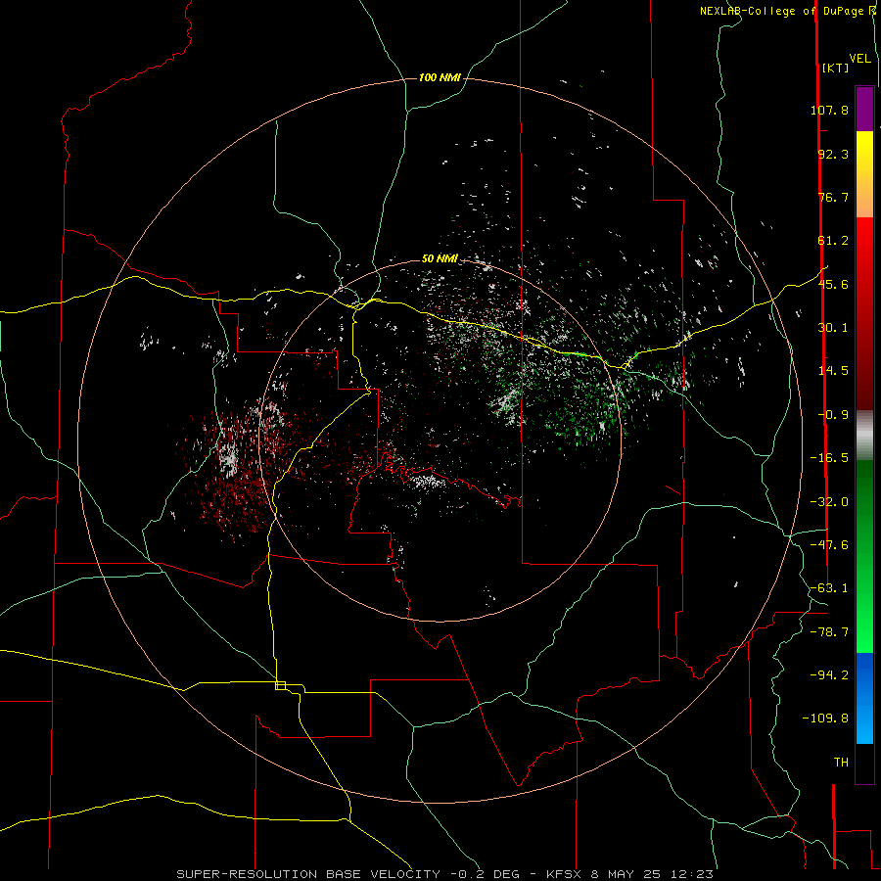Click the 50 NMI range ring label
881x881 pixels.
pyautogui.click(x=440, y=258)
